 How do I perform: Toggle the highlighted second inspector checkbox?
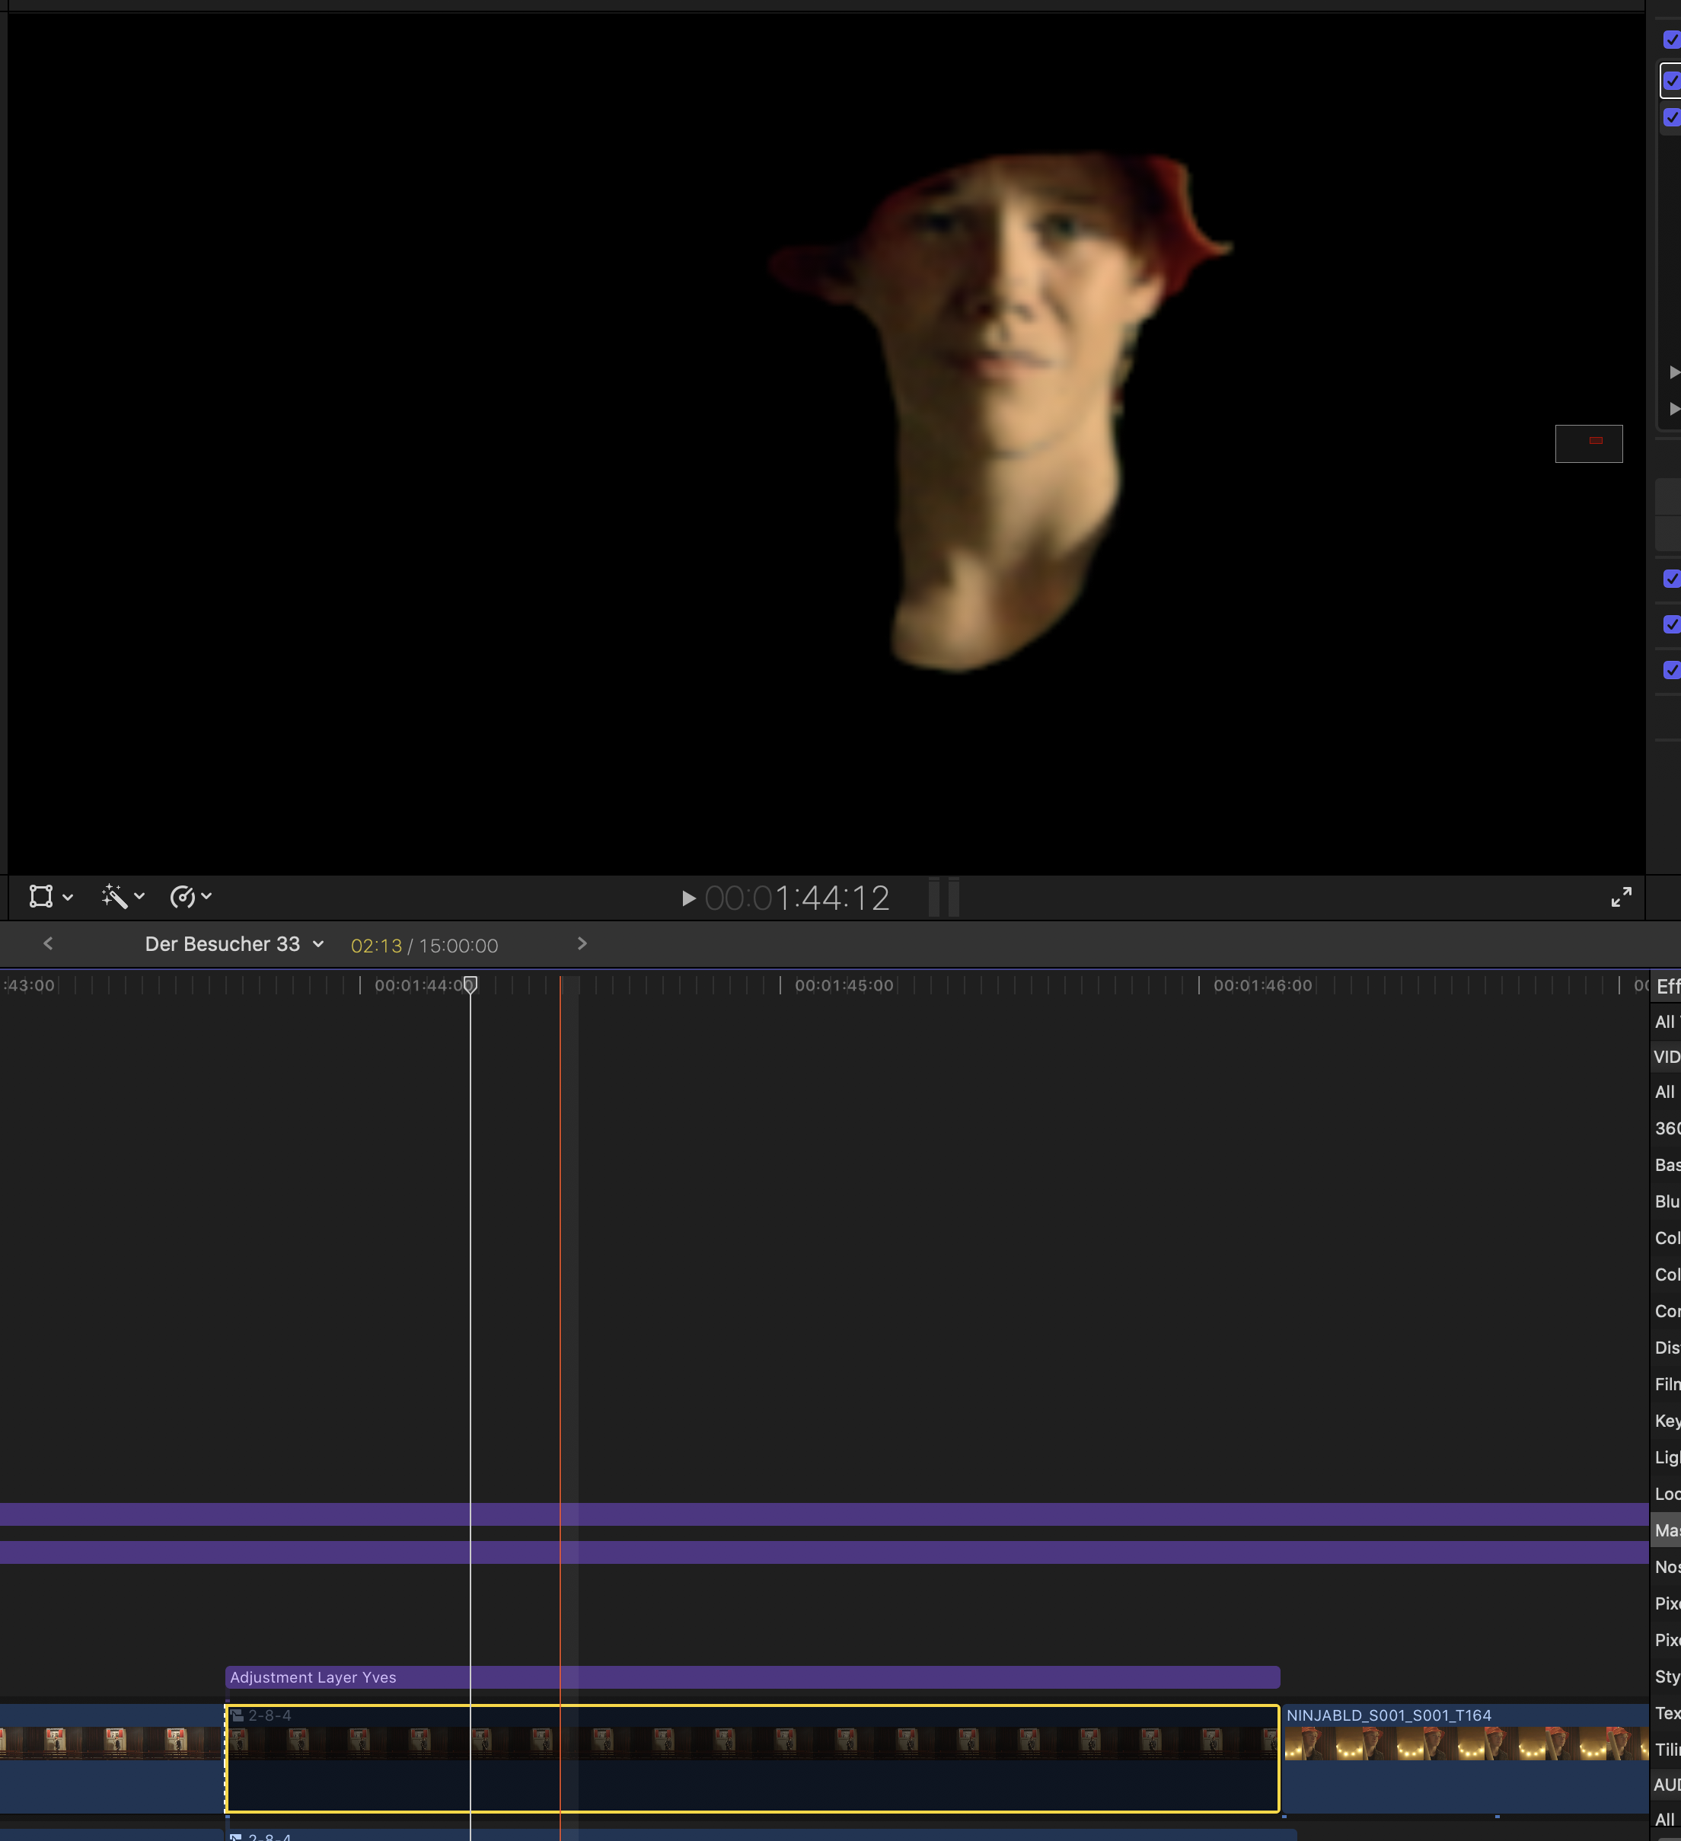(1671, 81)
